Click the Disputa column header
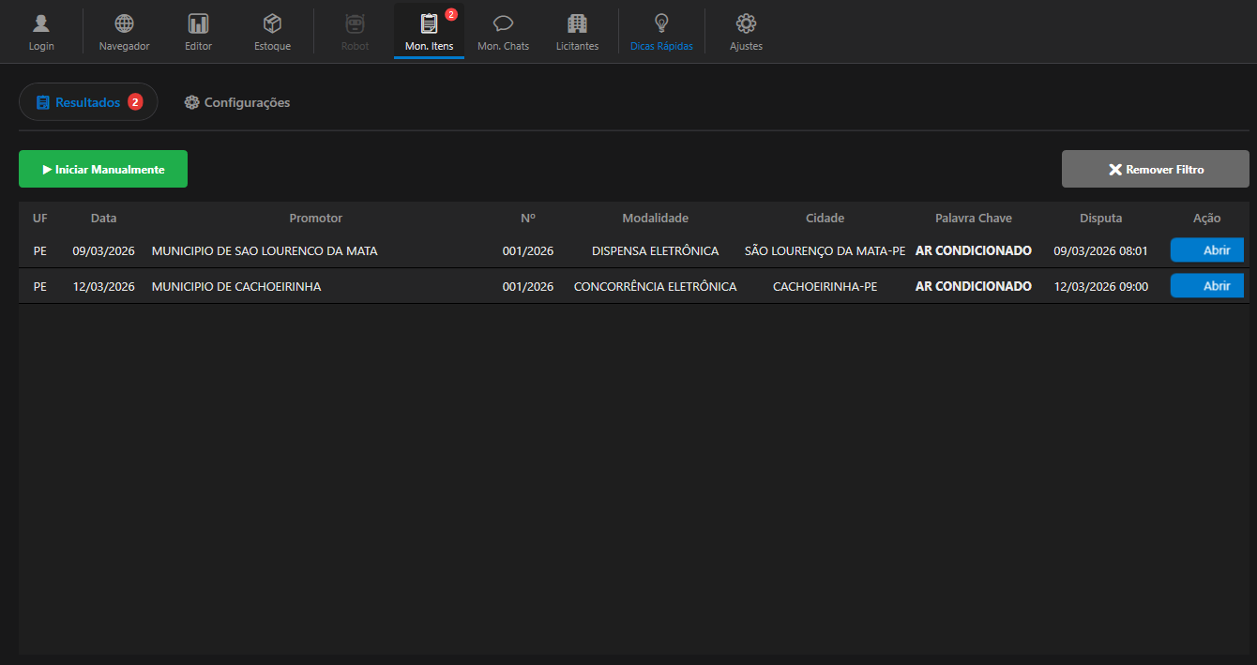 coord(1100,218)
